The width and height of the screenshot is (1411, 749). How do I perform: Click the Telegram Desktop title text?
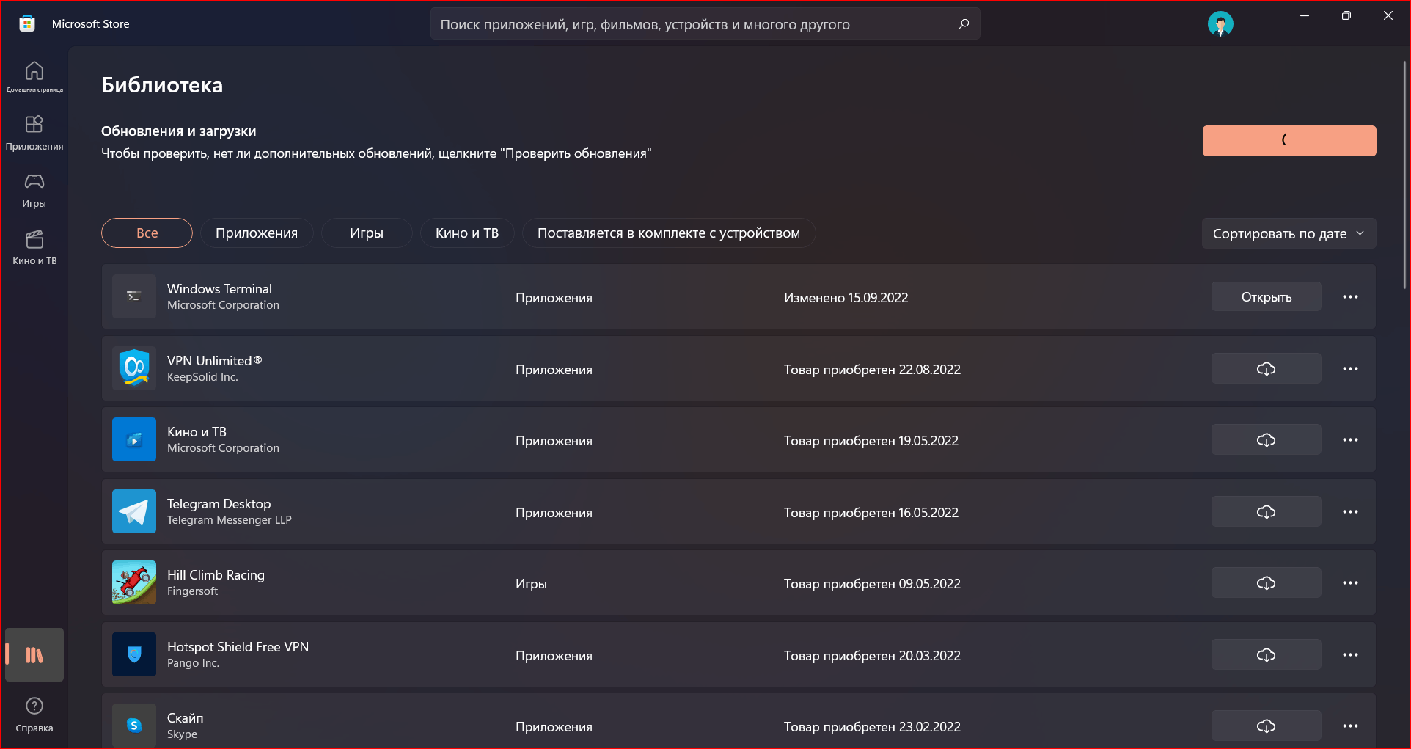click(x=219, y=504)
